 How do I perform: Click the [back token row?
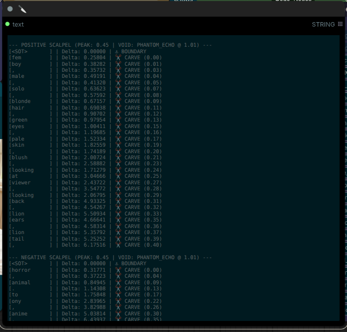point(85,201)
